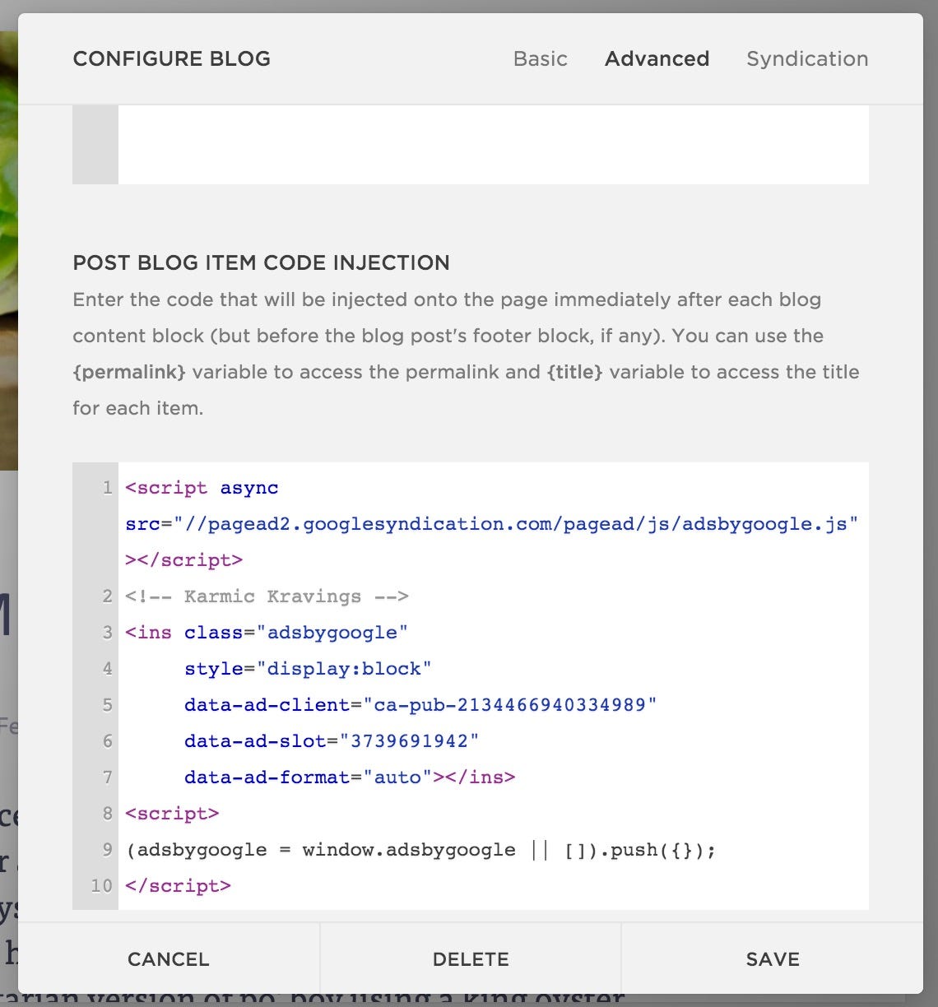Click the closing ></script> on line 1's wrap
This screenshot has height=1007, width=938.
pos(184,560)
